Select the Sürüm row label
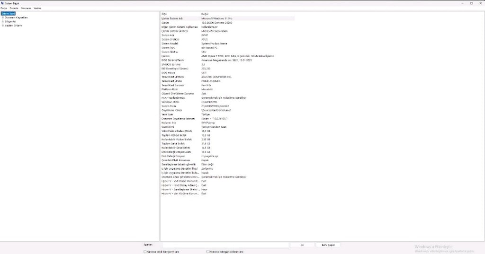 pos(165,23)
